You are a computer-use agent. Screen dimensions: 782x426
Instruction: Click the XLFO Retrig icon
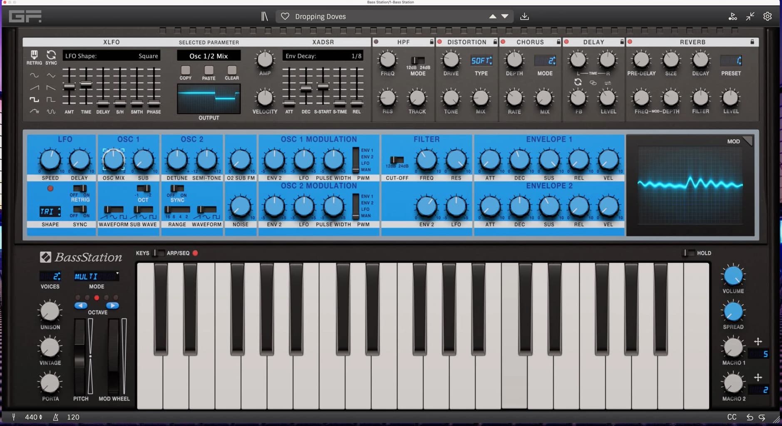coord(34,54)
